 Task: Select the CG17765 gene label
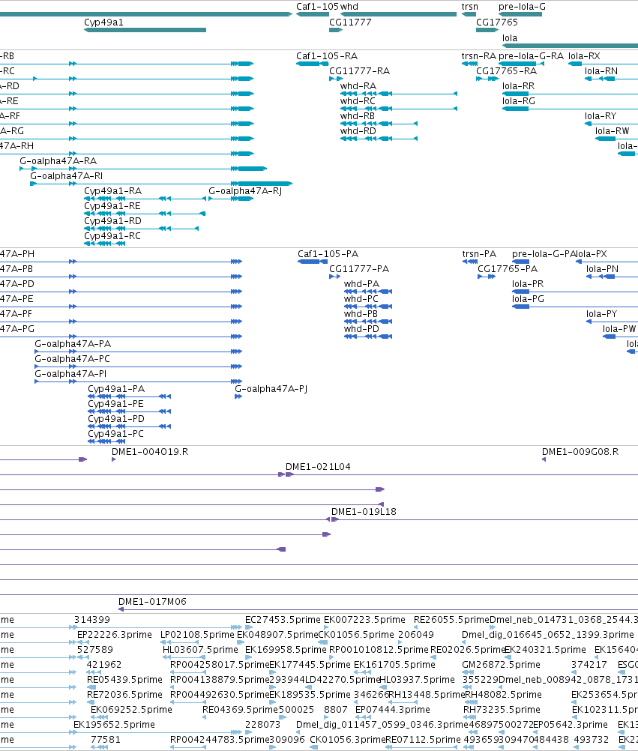497,22
